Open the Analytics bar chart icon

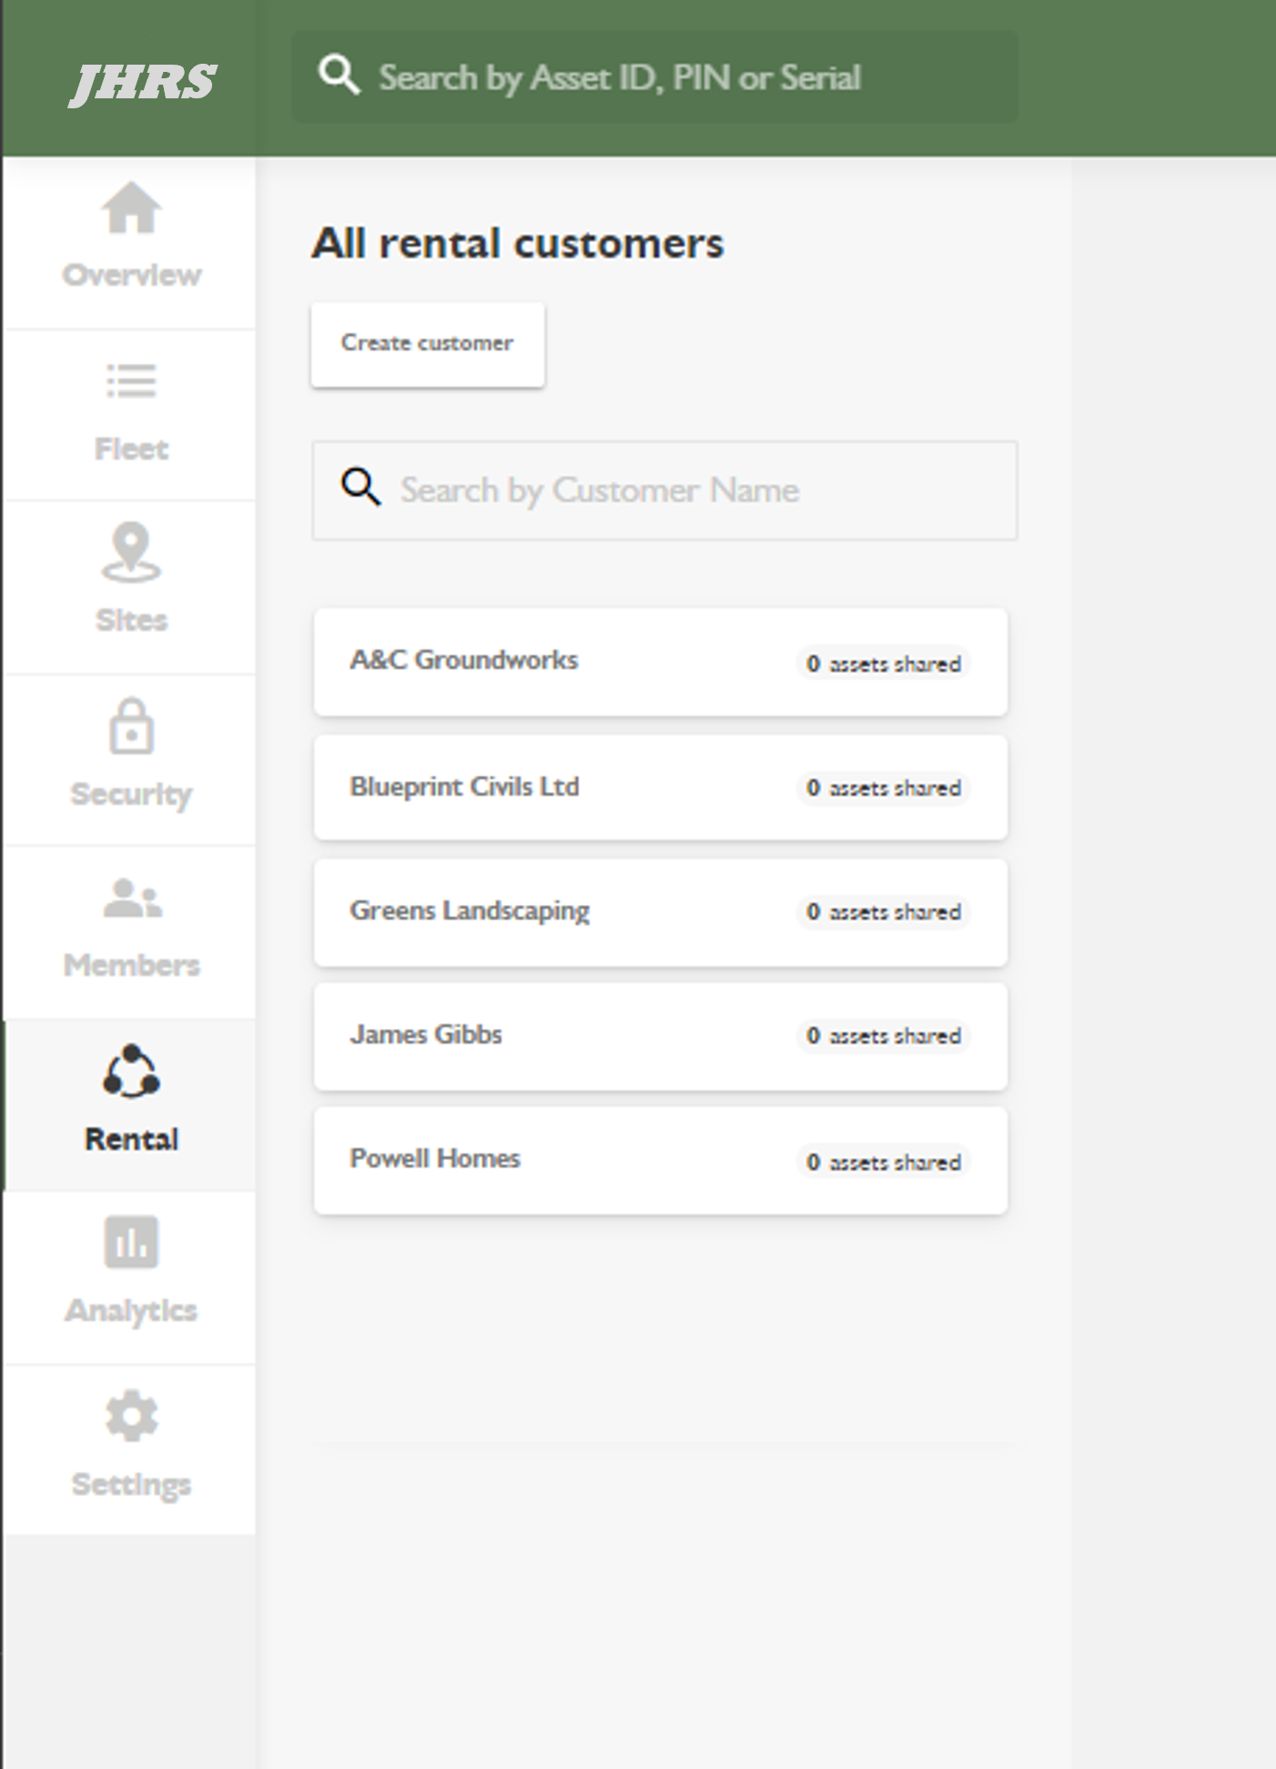coord(131,1242)
